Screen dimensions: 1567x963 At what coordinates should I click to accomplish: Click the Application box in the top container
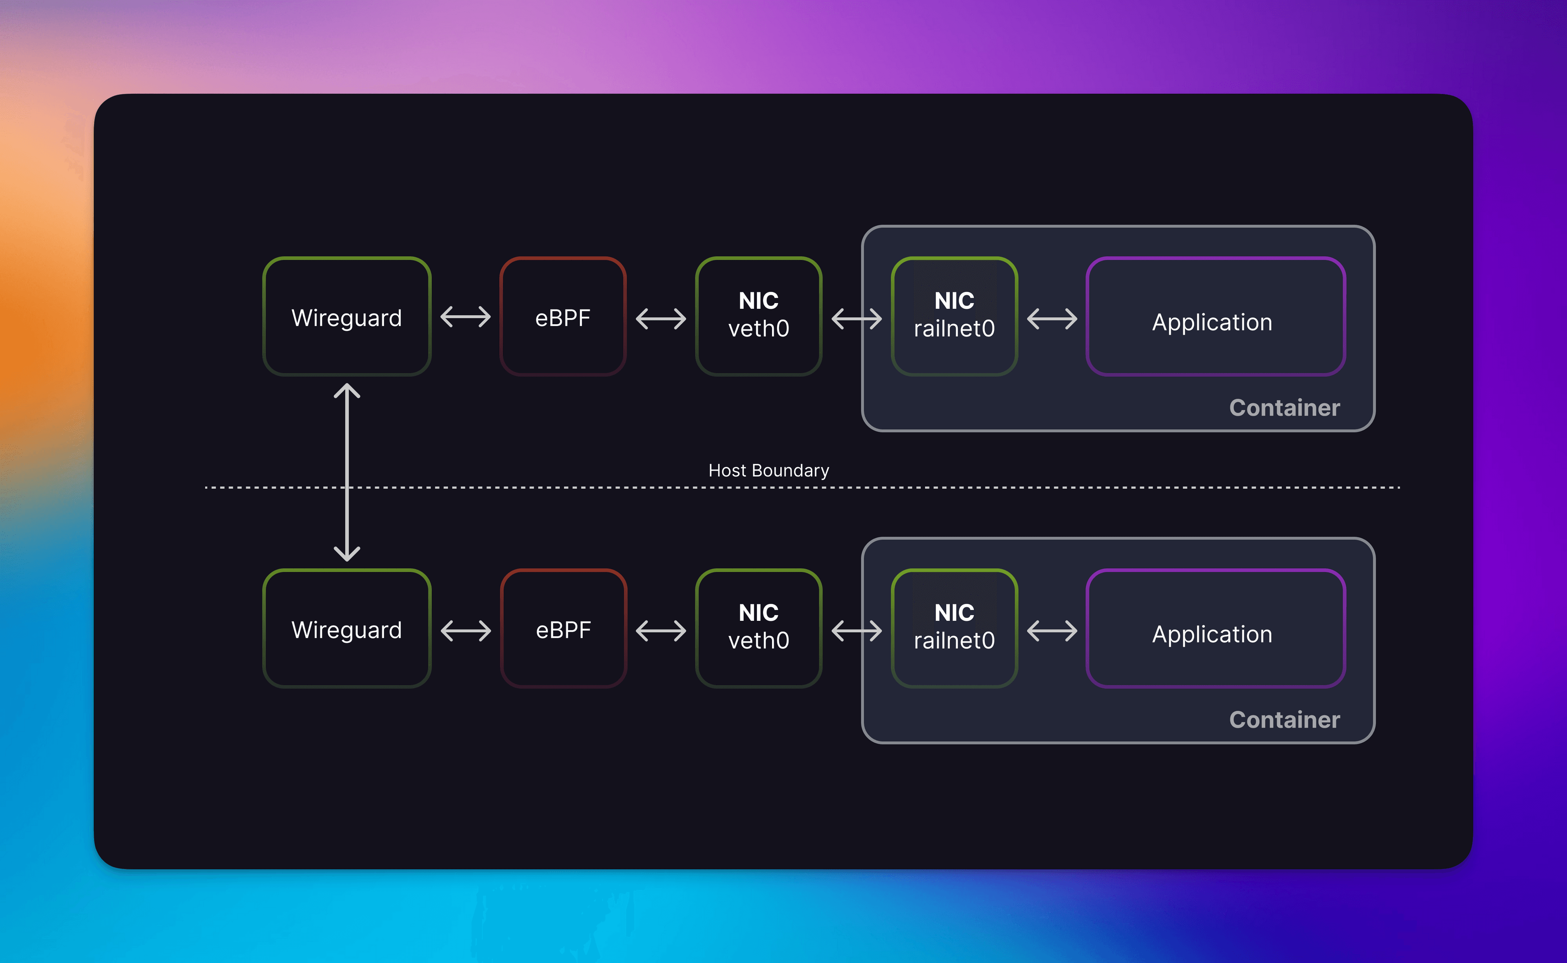[1216, 317]
